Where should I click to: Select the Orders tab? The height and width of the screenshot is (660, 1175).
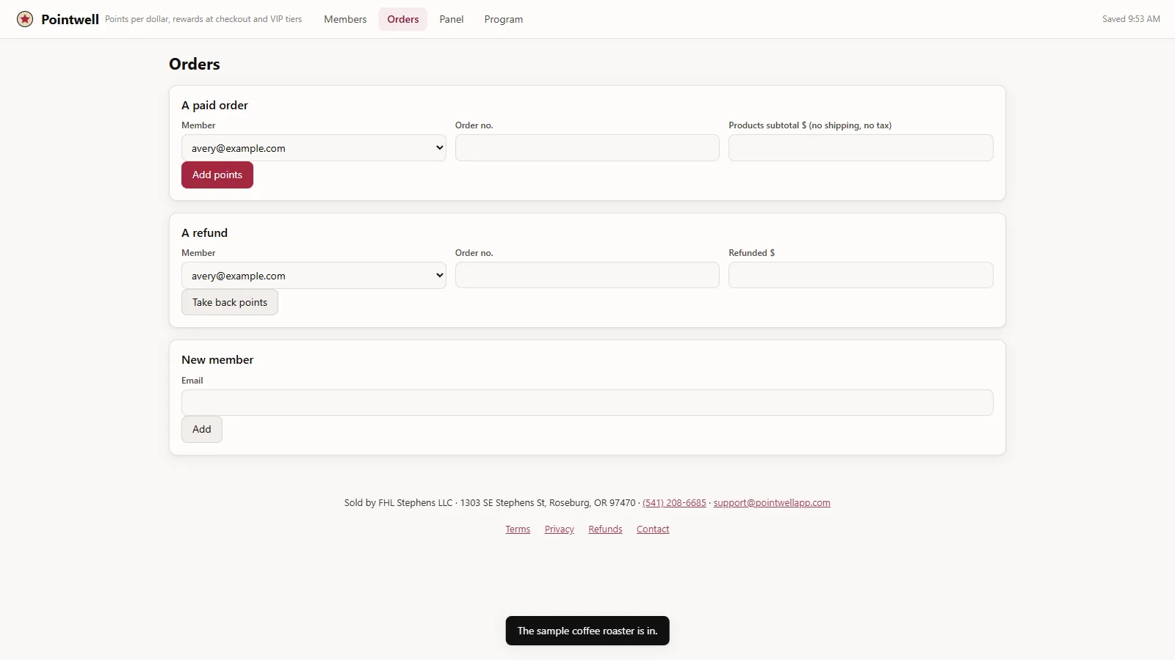403,19
